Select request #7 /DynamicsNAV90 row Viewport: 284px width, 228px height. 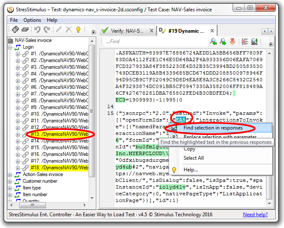click(59, 94)
